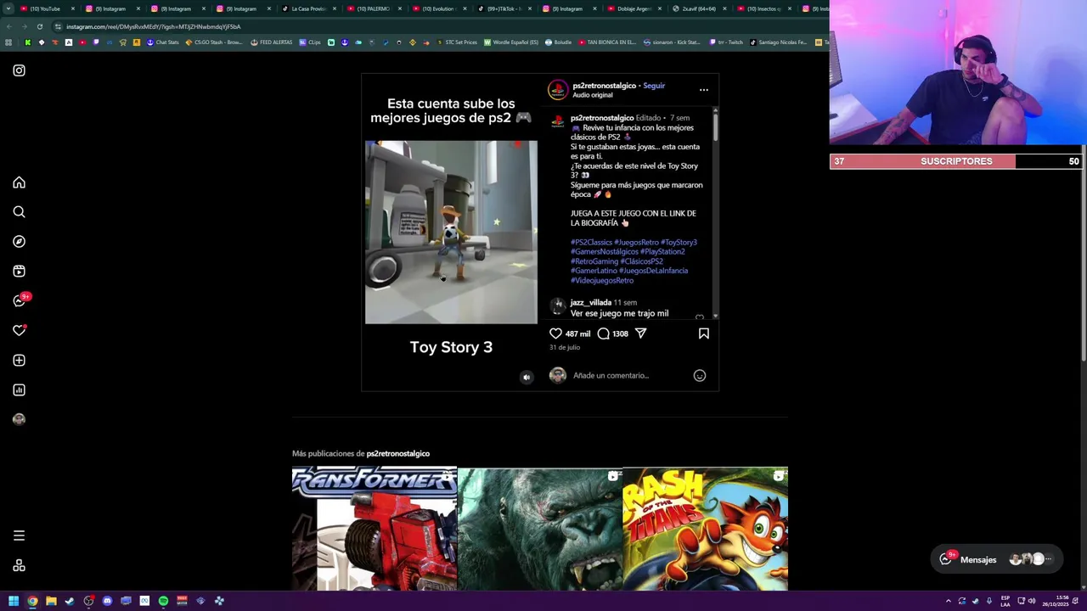Image resolution: width=1087 pixels, height=611 pixels.
Task: Open comments with the speech bubble icon
Action: coord(603,334)
